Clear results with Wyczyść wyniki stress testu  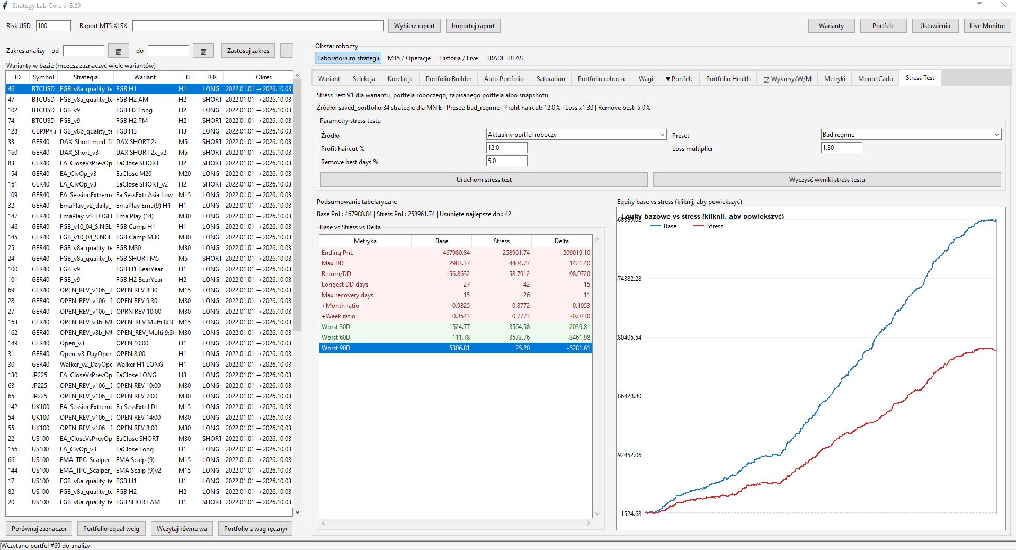point(827,180)
